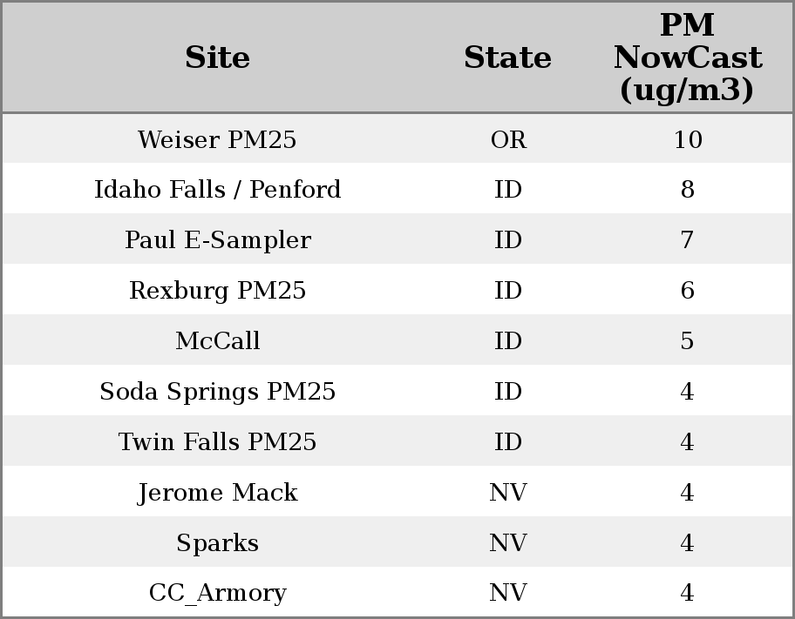The height and width of the screenshot is (619, 795).
Task: Select the Weiser PM25 site cell
Action: click(x=217, y=140)
